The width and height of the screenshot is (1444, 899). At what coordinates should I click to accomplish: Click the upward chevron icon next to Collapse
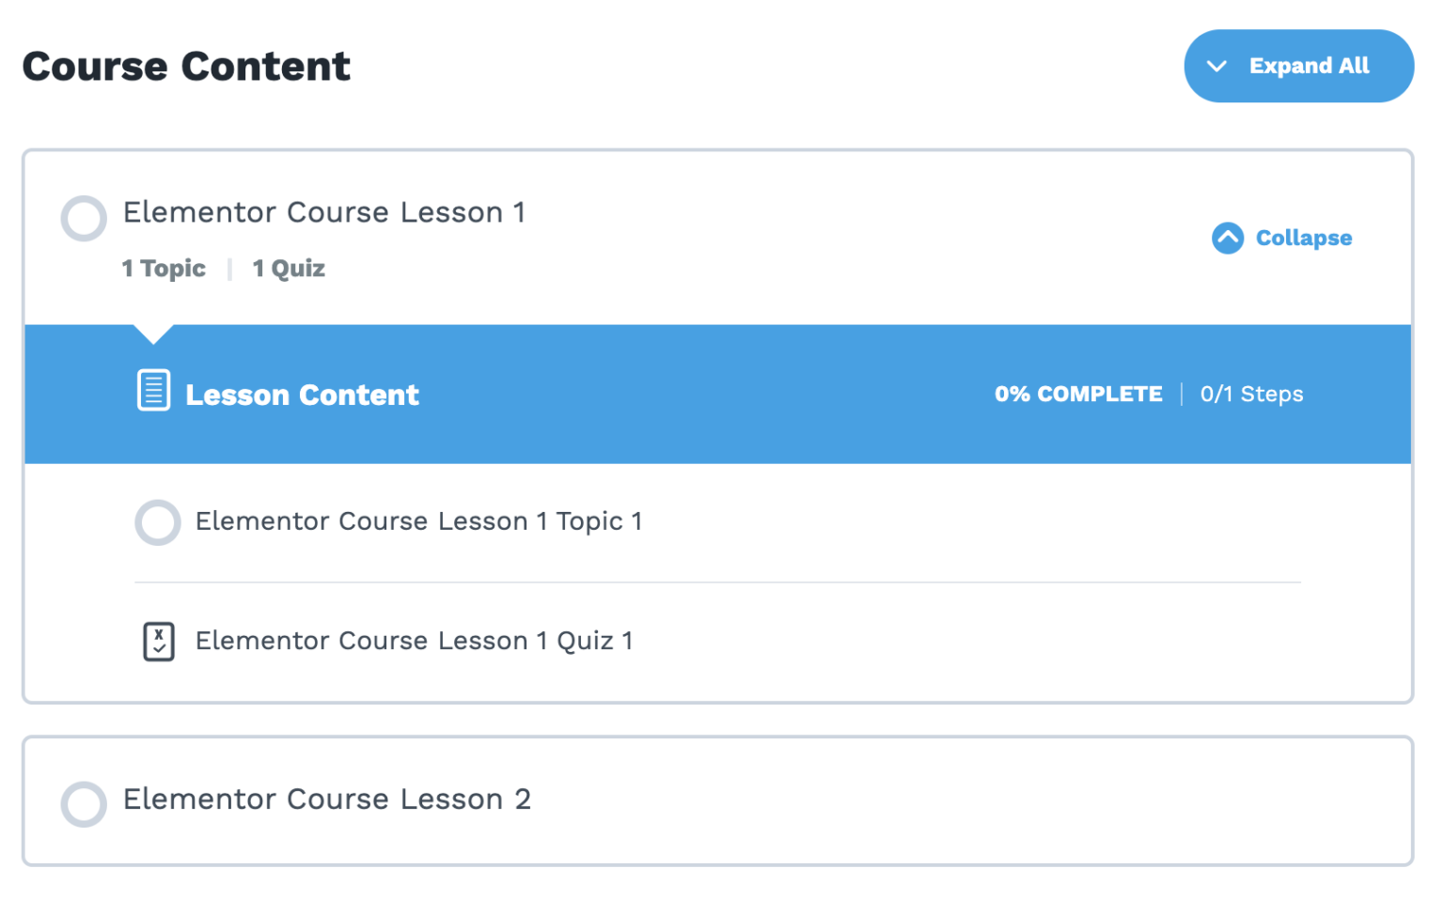pos(1227,238)
